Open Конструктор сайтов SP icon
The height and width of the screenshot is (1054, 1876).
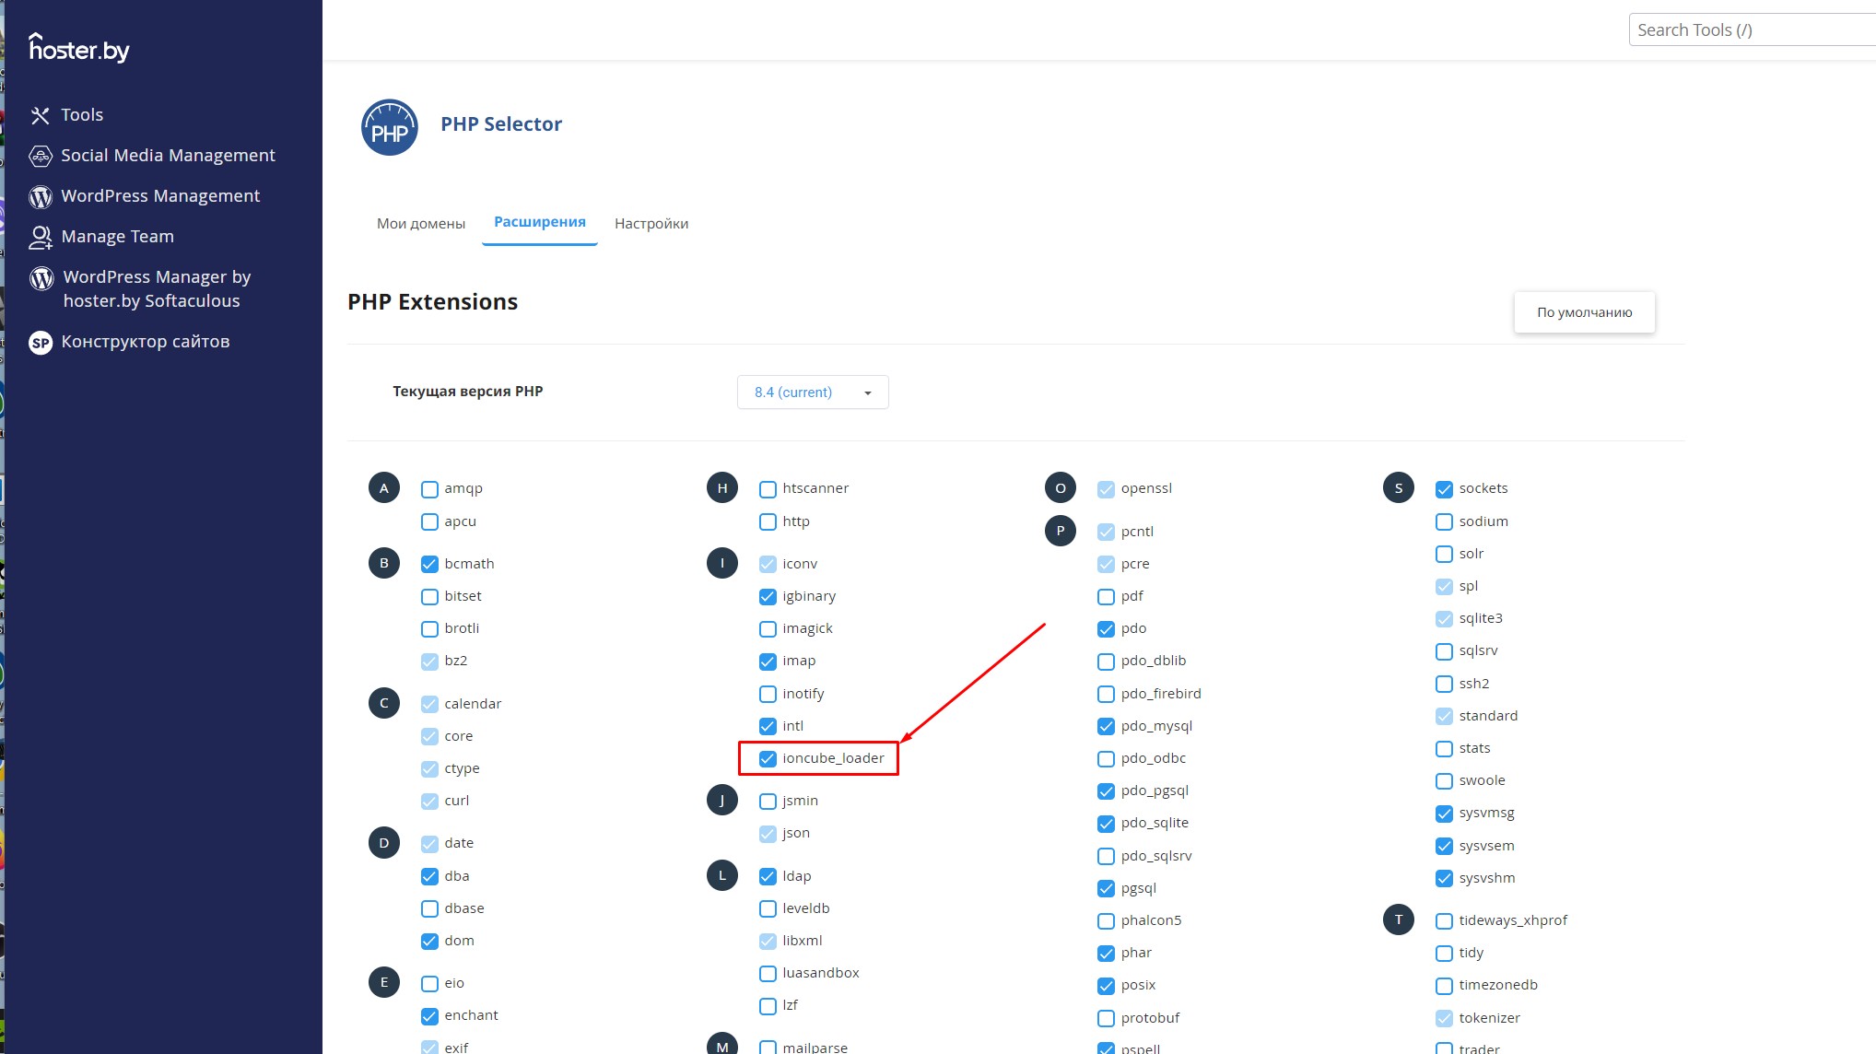tap(40, 343)
